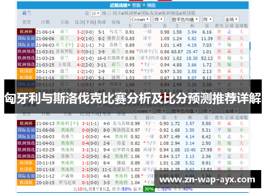Screen dimensions: 266x193
Task: Open the 北马其顿 team link
Action: coord(121,124)
